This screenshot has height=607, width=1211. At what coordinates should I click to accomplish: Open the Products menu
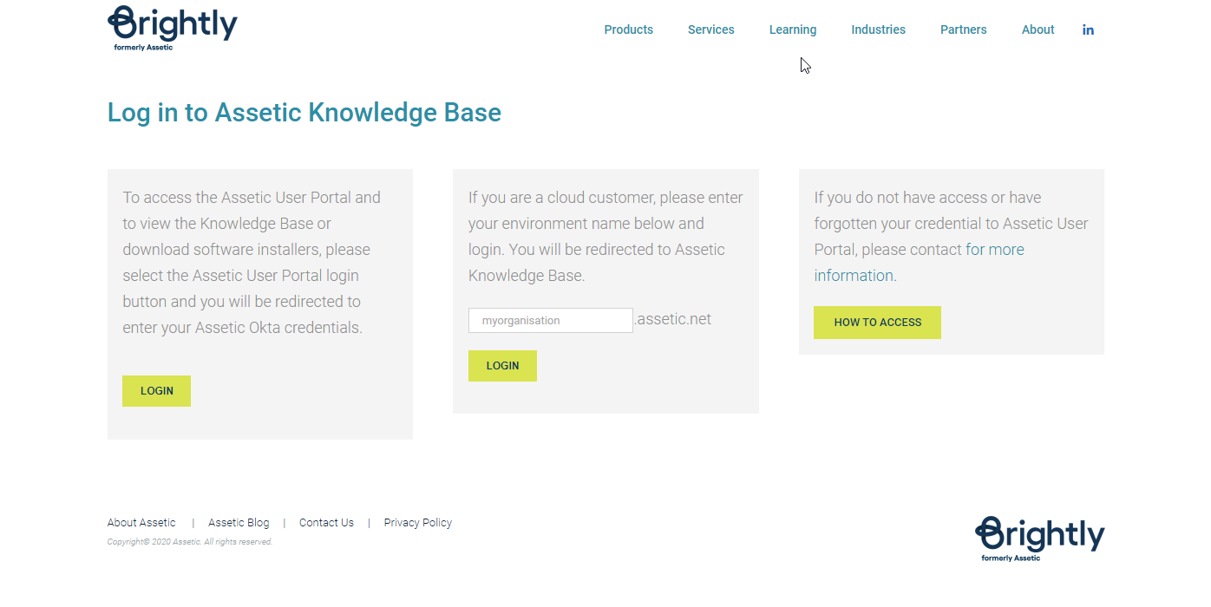click(628, 29)
